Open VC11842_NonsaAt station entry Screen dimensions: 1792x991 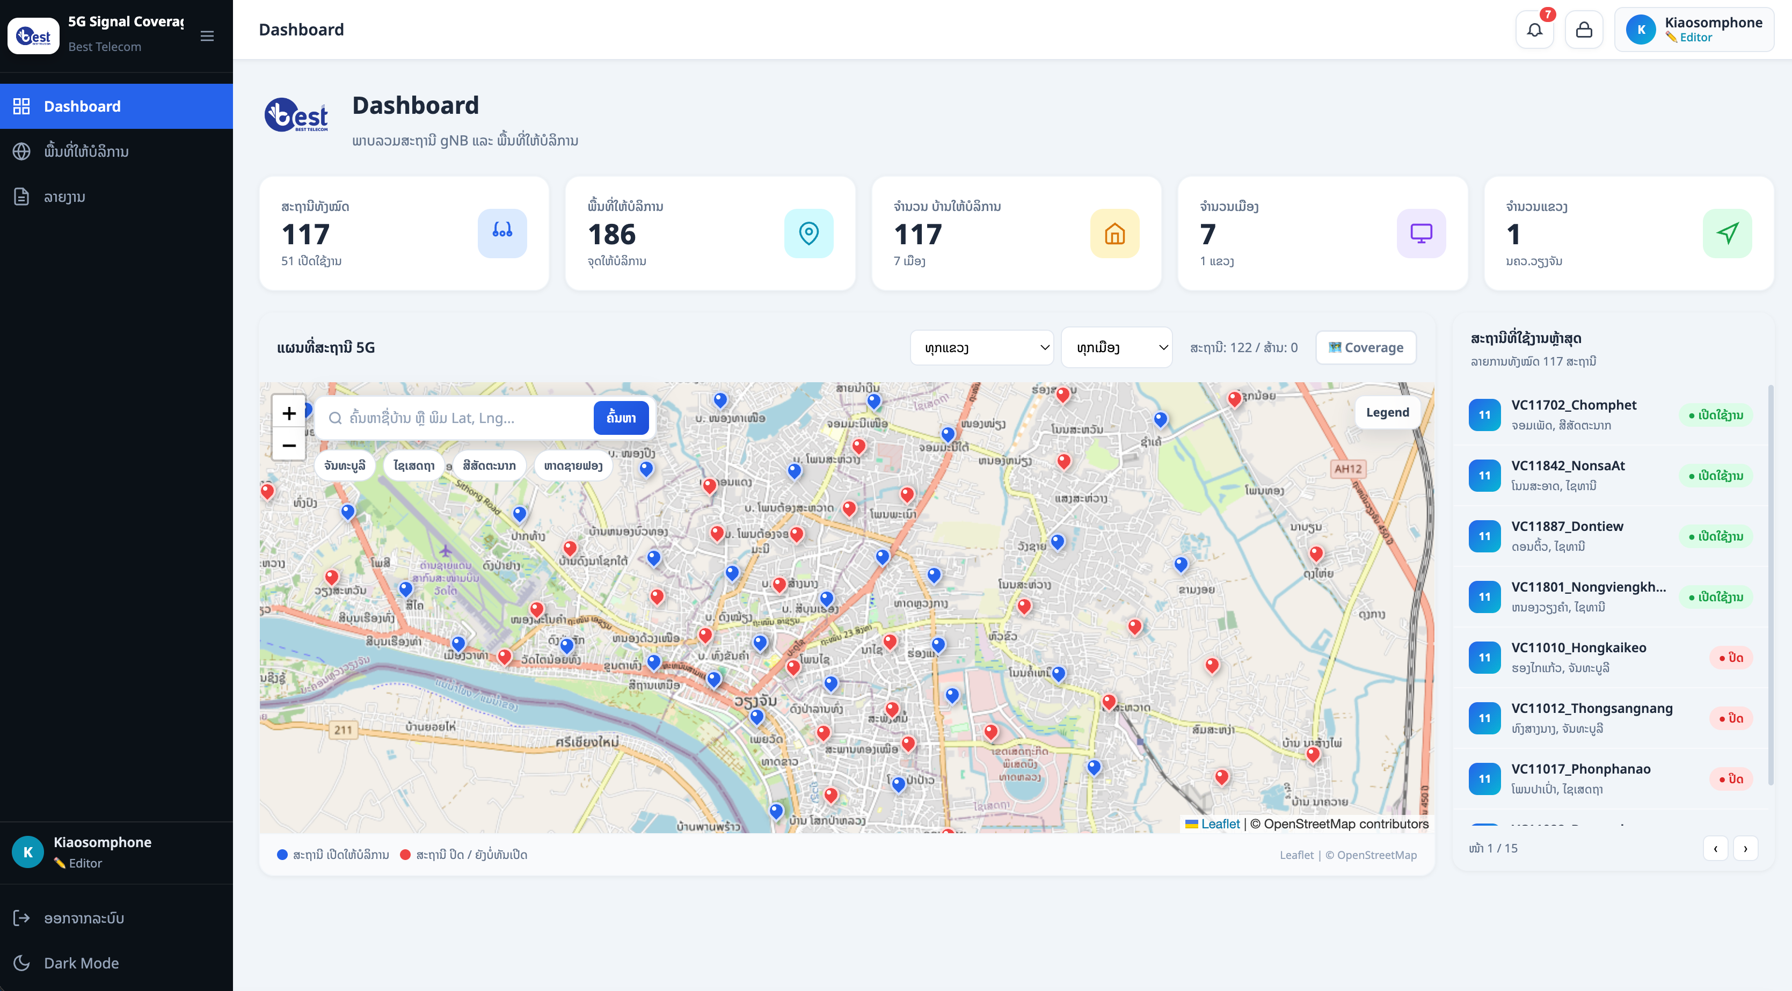(x=1611, y=476)
